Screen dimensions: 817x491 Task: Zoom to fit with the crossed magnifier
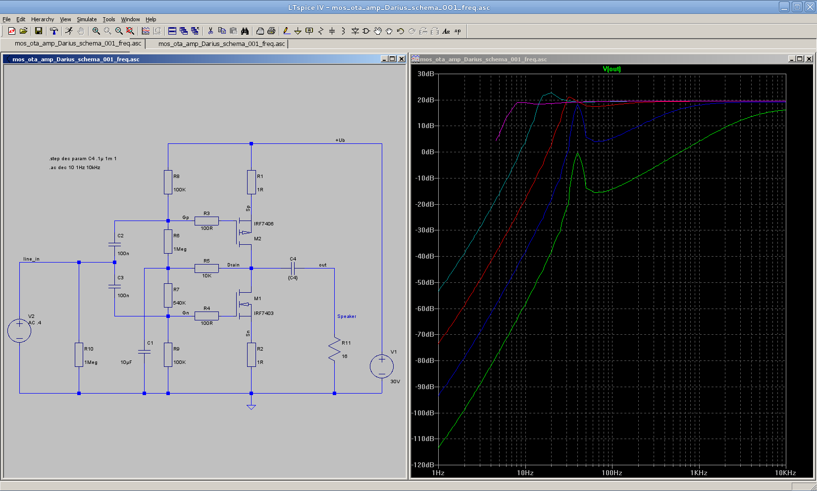130,31
